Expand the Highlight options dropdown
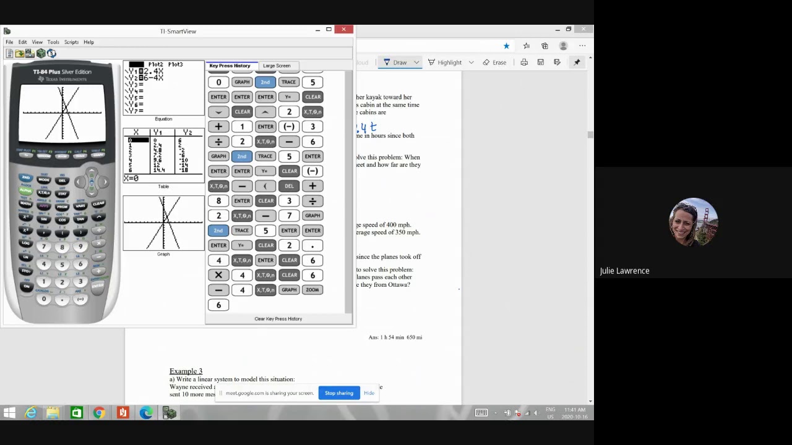The width and height of the screenshot is (792, 445). [x=471, y=62]
